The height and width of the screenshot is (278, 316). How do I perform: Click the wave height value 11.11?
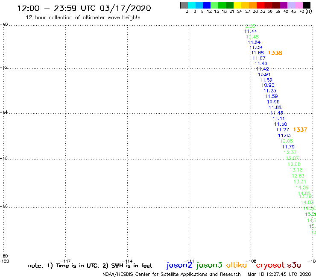(x=278, y=119)
